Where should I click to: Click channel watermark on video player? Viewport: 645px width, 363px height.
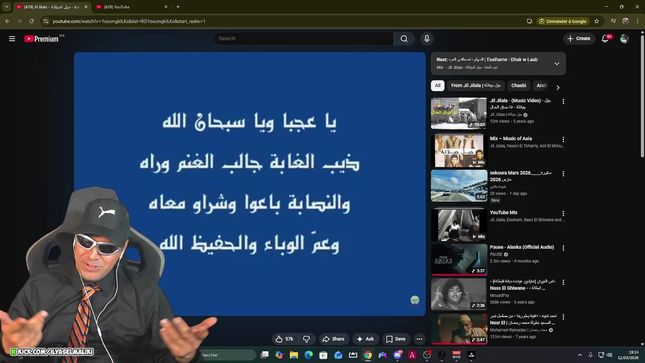tap(415, 300)
